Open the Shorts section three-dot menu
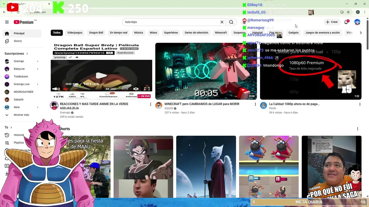The width and height of the screenshot is (369, 207). click(x=357, y=129)
